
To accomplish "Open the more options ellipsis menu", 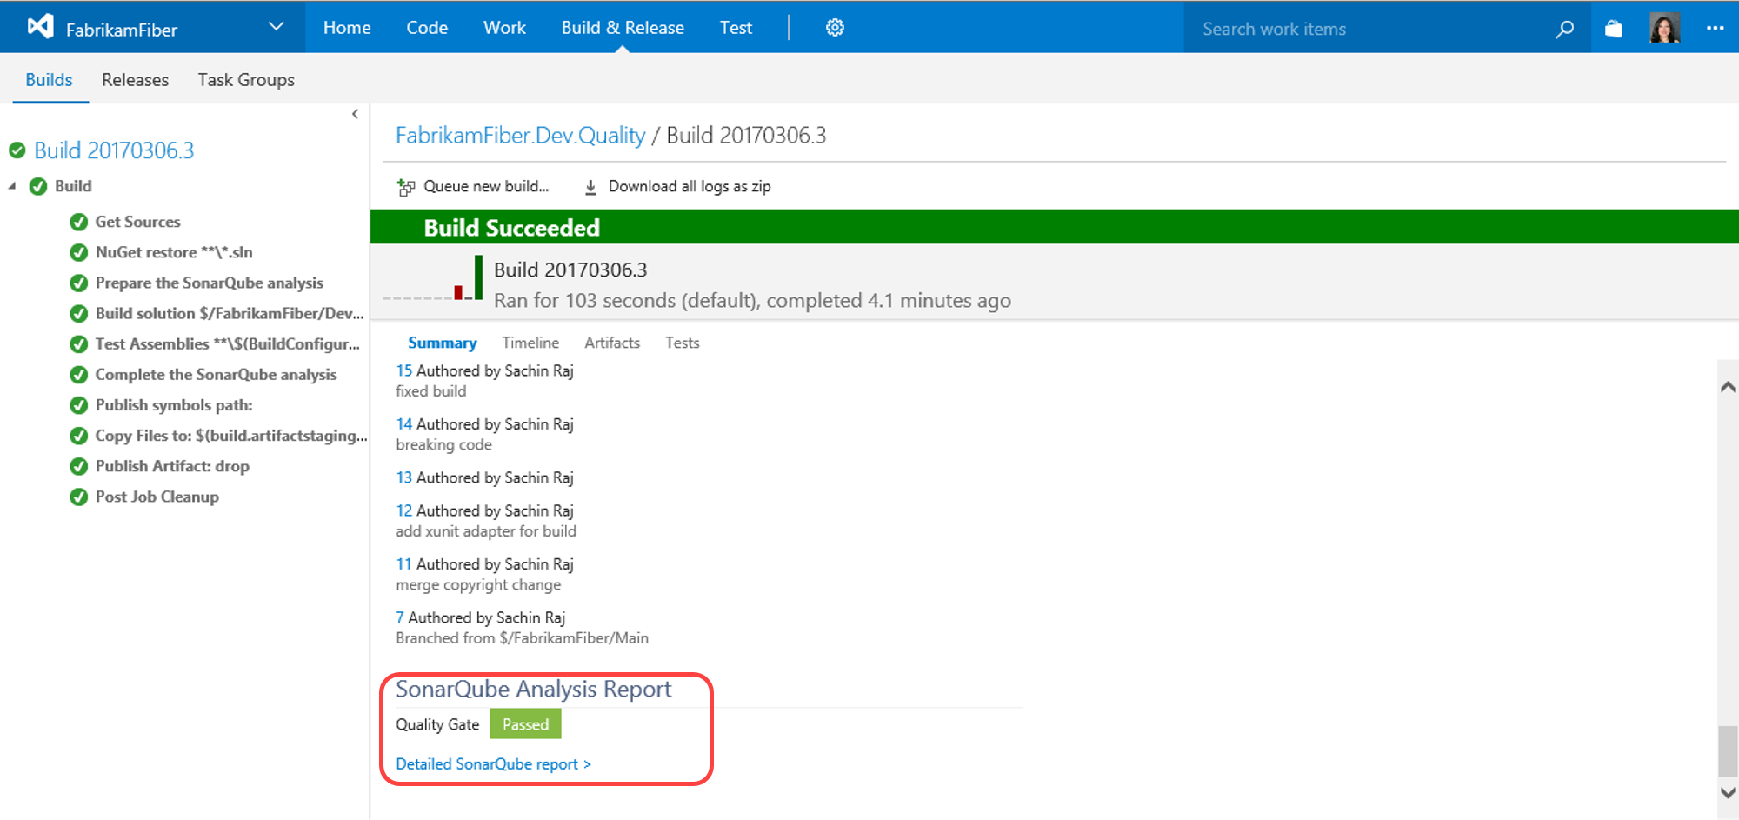I will pyautogui.click(x=1715, y=28).
